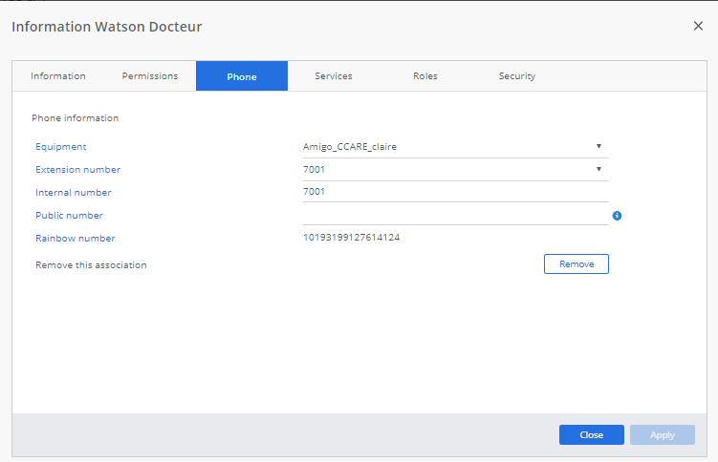Switch to the Information tab
Screen dimensions: 718x462
(x=58, y=76)
